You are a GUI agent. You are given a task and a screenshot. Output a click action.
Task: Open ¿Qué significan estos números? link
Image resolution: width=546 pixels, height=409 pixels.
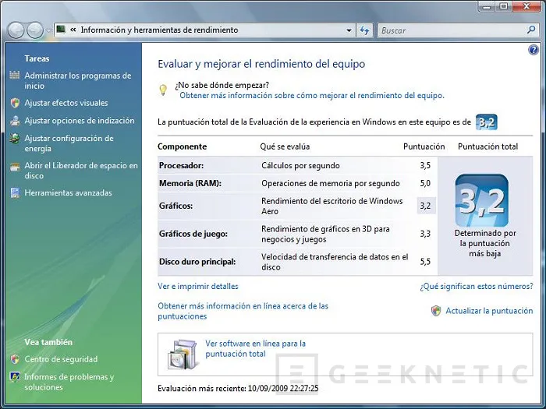pyautogui.click(x=476, y=286)
